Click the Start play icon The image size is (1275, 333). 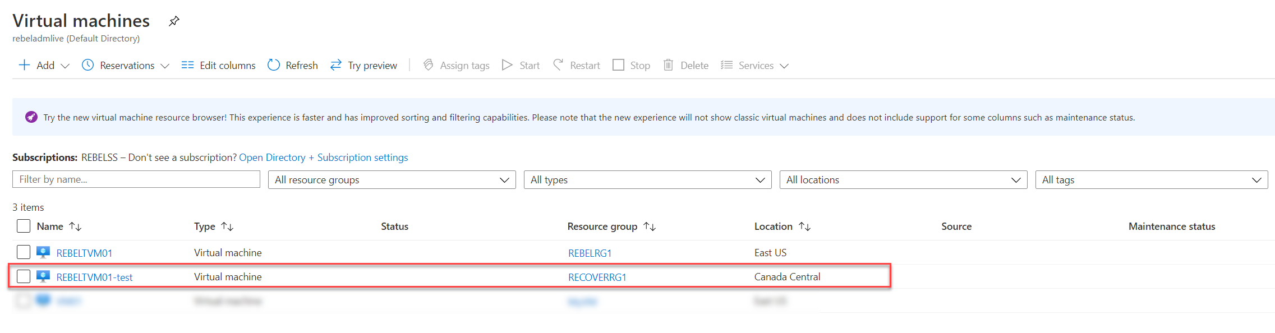pos(507,65)
